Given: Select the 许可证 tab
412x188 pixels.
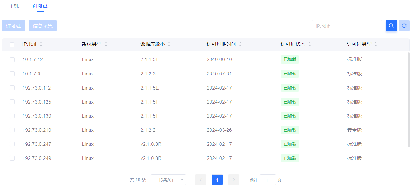Looking at the screenshot, I should [40, 6].
